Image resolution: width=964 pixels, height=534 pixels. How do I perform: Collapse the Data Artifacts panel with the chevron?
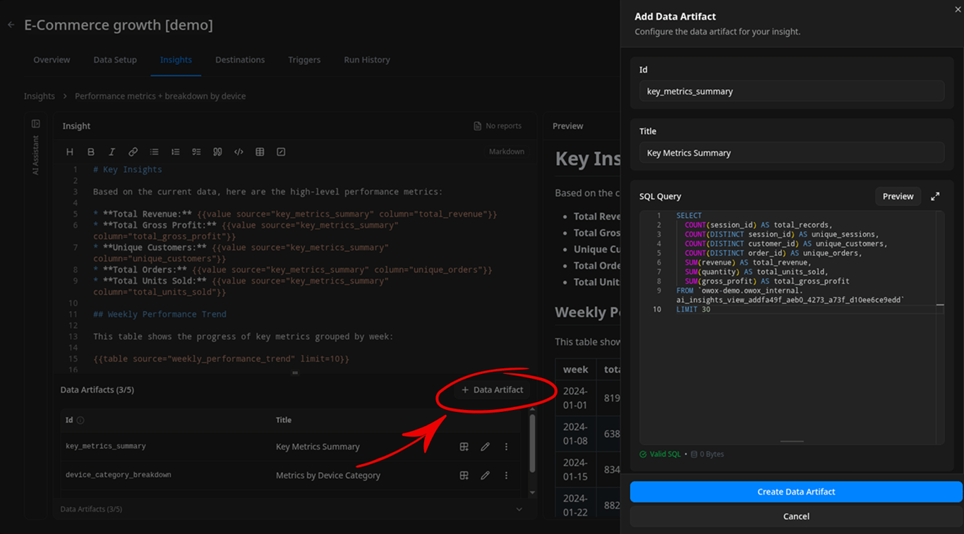(519, 509)
